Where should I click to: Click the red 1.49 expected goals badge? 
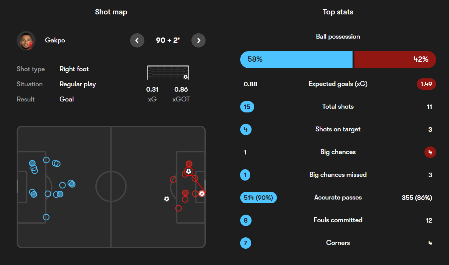coord(427,84)
